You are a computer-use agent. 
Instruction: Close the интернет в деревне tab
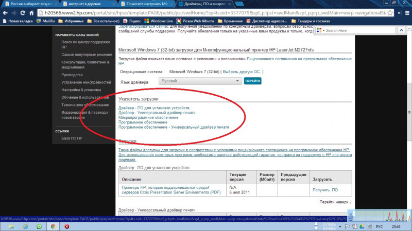[113, 4]
